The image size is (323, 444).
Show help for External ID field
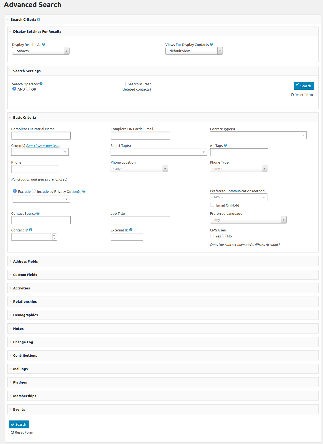pyautogui.click(x=131, y=230)
